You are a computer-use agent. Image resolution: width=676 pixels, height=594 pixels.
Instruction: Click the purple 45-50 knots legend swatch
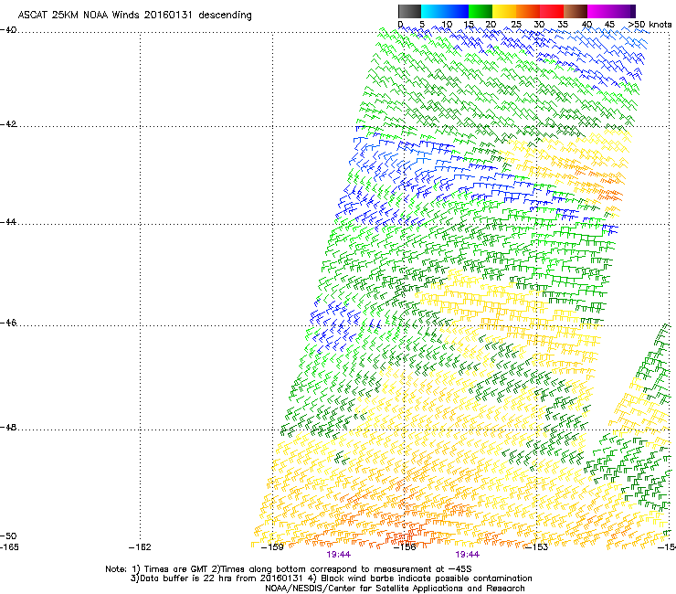(x=623, y=12)
